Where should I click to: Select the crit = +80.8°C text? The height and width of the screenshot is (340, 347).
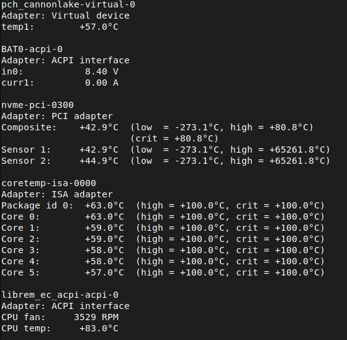[x=174, y=139]
